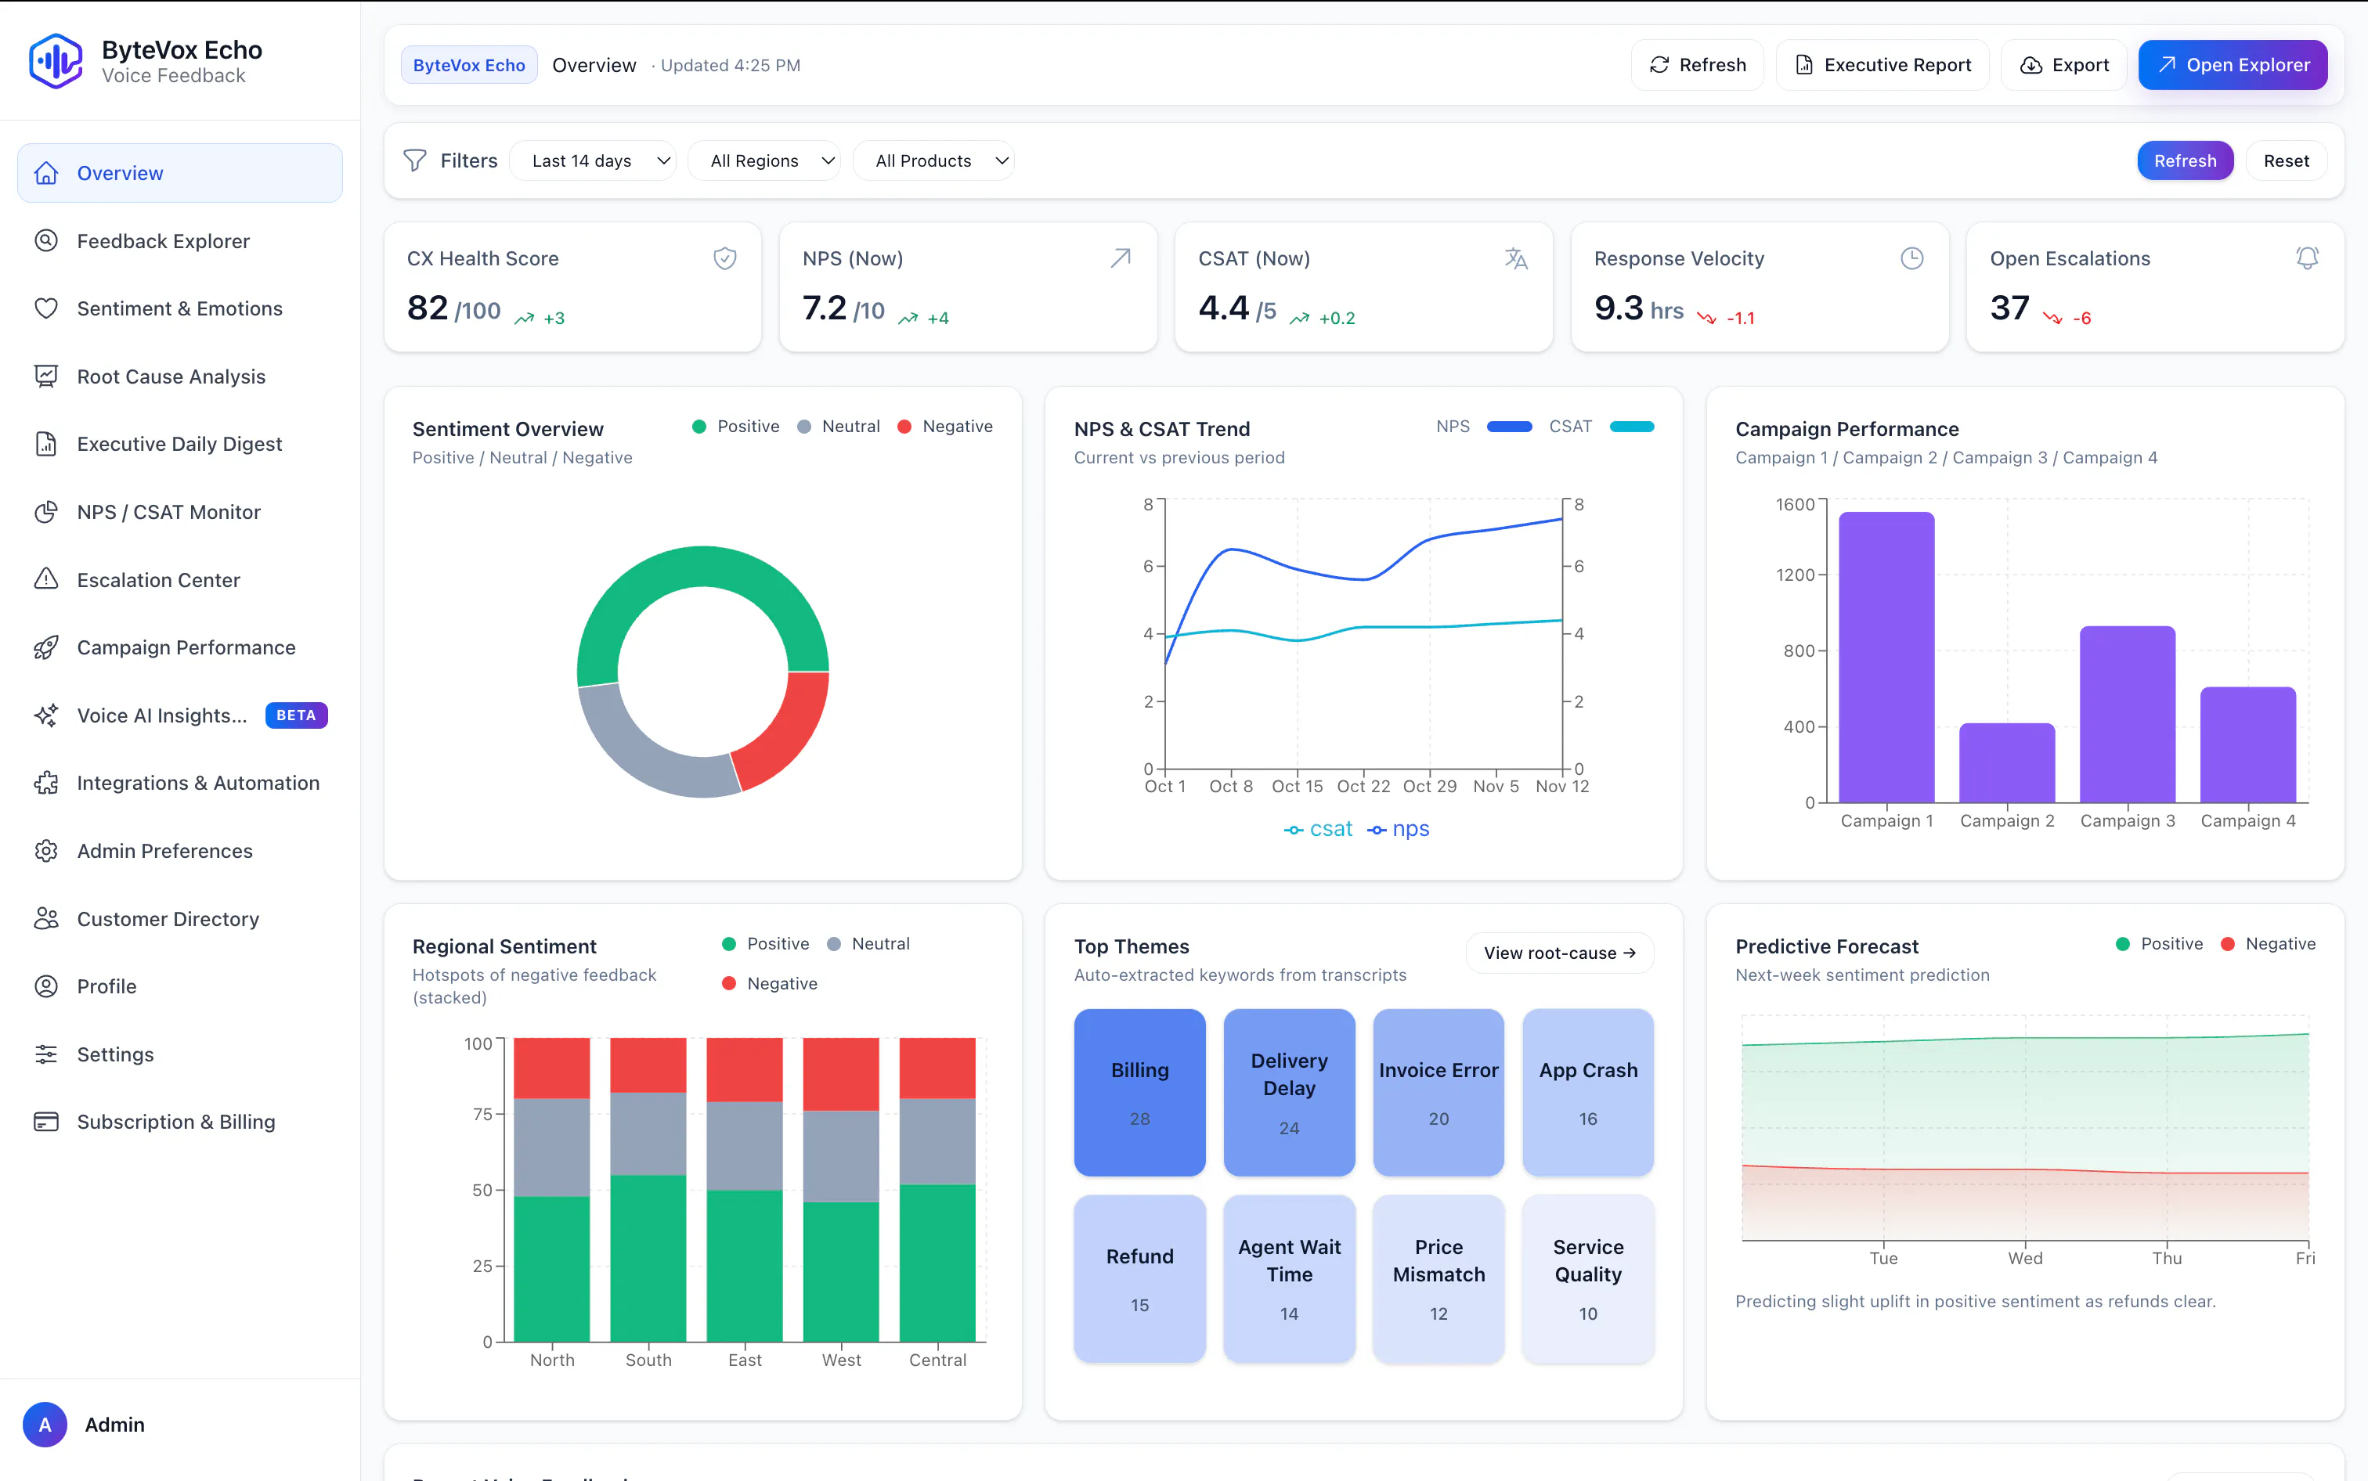This screenshot has height=1481, width=2368.
Task: Click the translate icon on CSAT (Now) card
Action: pos(1517,258)
